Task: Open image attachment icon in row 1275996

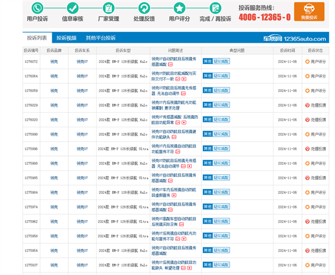Action: [x=178, y=152]
